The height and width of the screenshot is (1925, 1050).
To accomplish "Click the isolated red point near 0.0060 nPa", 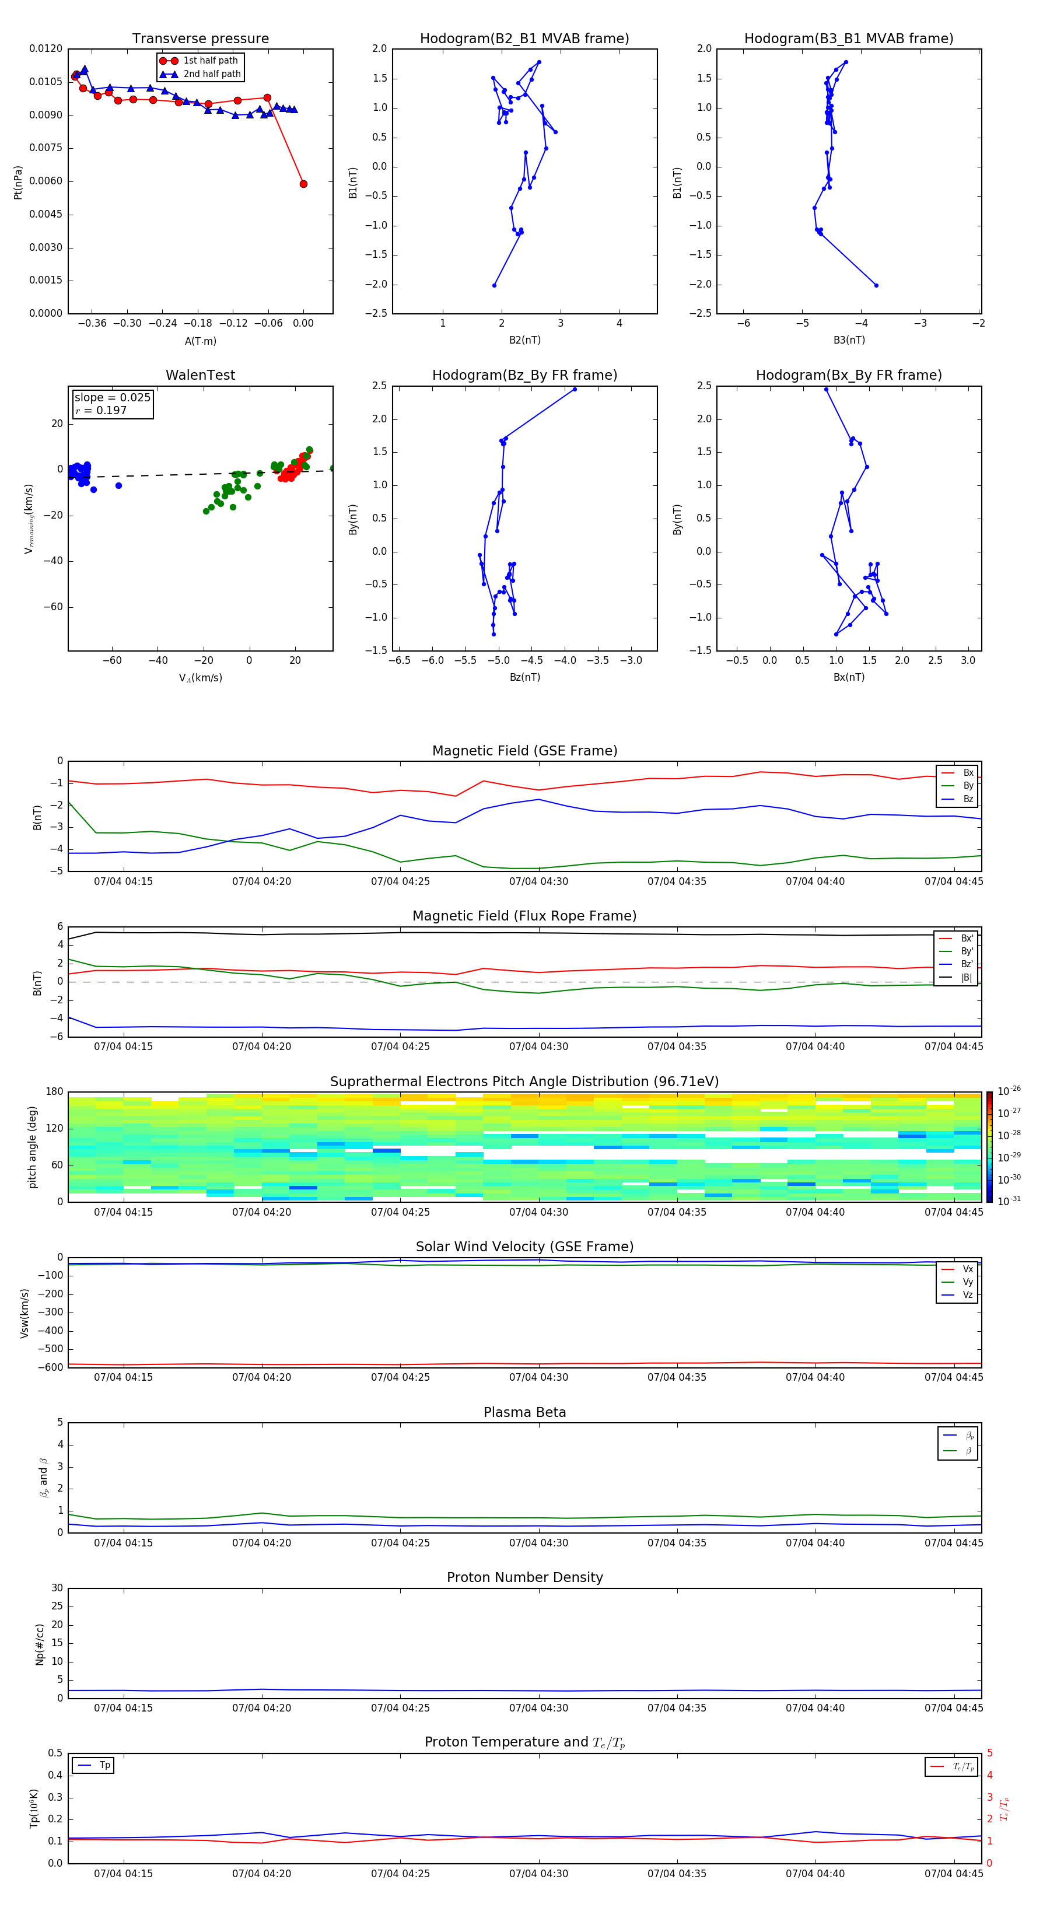I will (303, 184).
